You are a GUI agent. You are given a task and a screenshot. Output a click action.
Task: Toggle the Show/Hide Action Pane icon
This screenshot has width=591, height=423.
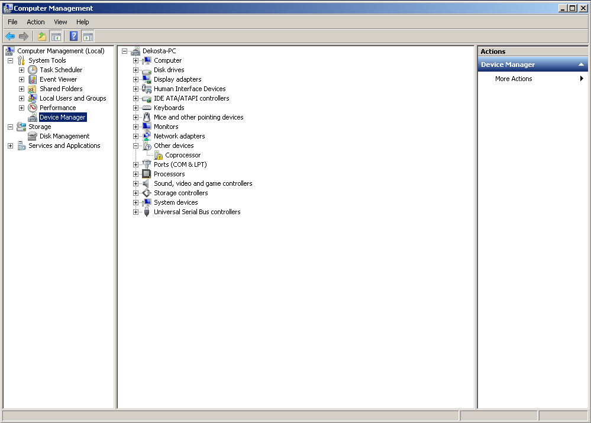(88, 36)
